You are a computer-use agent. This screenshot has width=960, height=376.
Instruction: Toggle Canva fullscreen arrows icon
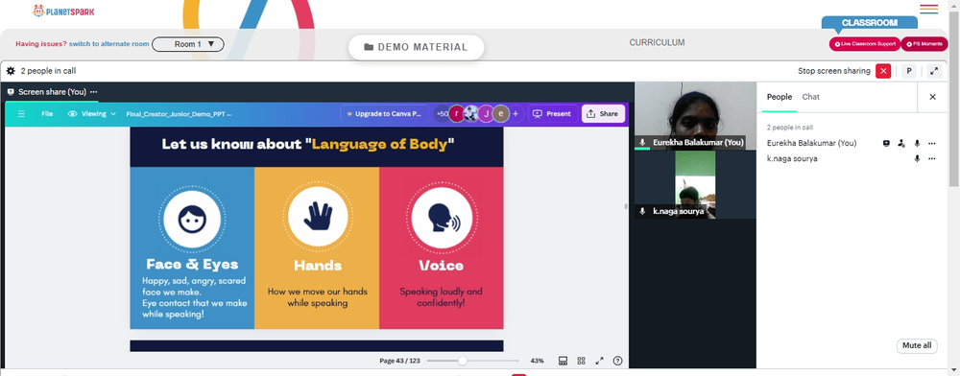(599, 361)
